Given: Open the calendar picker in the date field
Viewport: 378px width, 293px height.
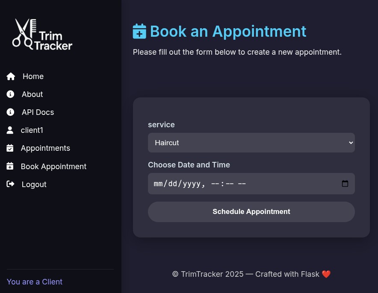Looking at the screenshot, I should 345,183.
